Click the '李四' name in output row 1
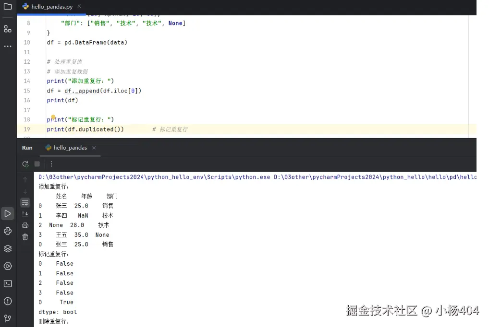Screen dimensions: 489x327 (x=61, y=215)
